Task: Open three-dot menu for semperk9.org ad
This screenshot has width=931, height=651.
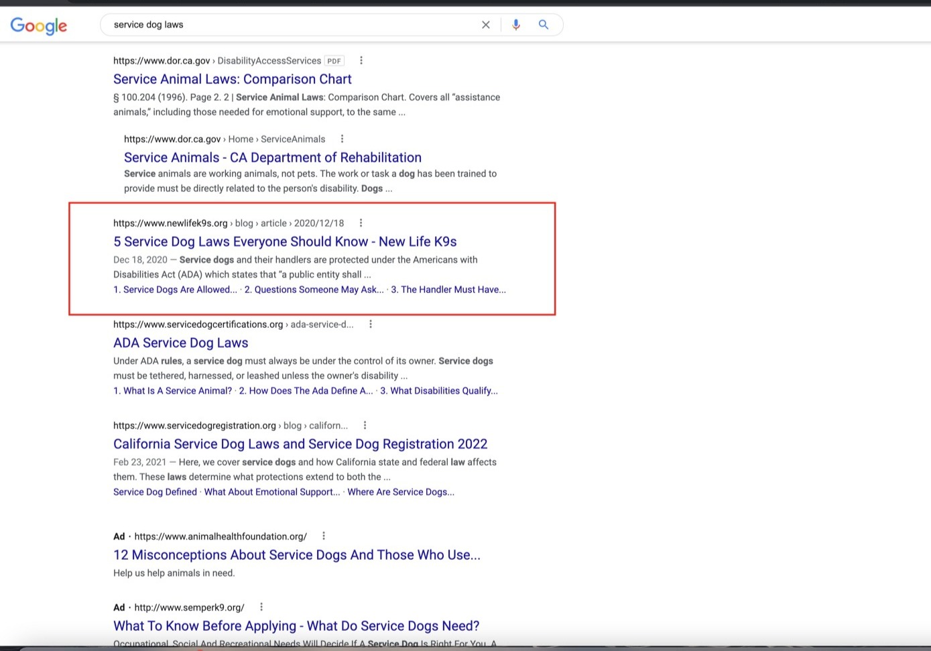Action: pos(261,607)
